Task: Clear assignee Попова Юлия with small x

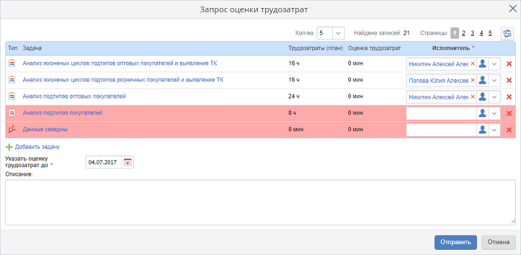Action: [x=473, y=80]
